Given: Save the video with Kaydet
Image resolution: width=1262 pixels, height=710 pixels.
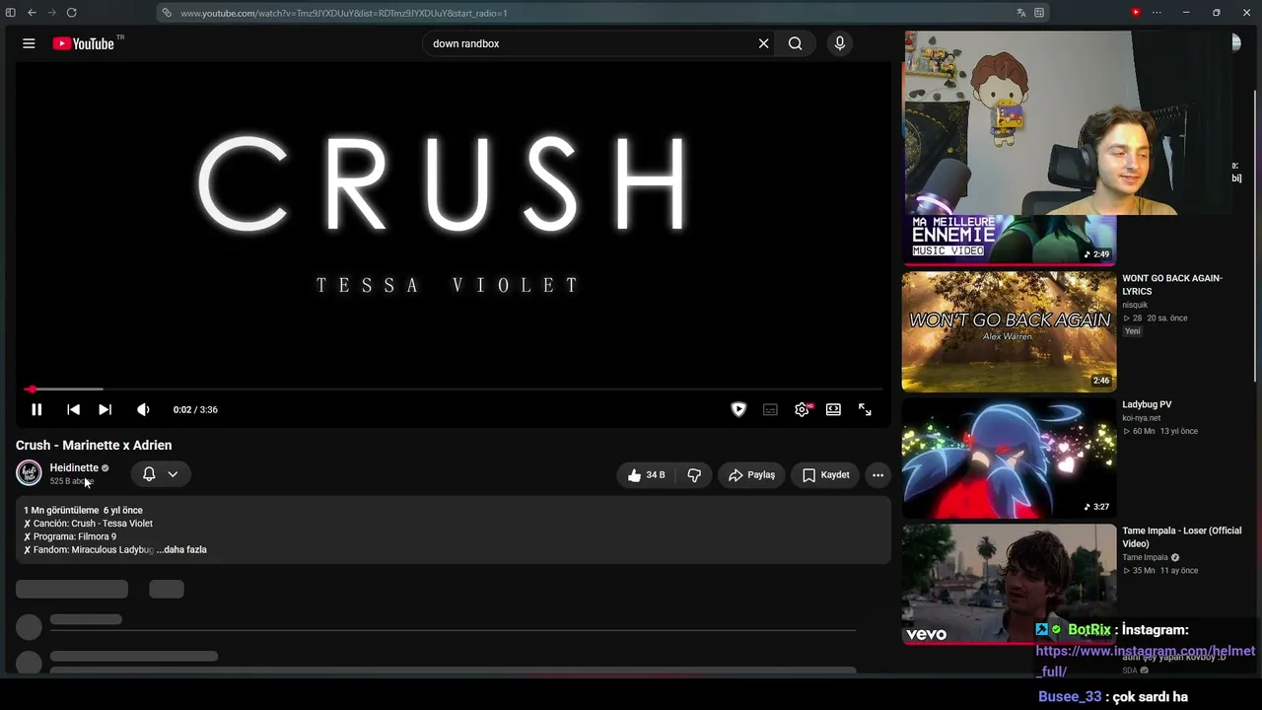Looking at the screenshot, I should (x=825, y=475).
